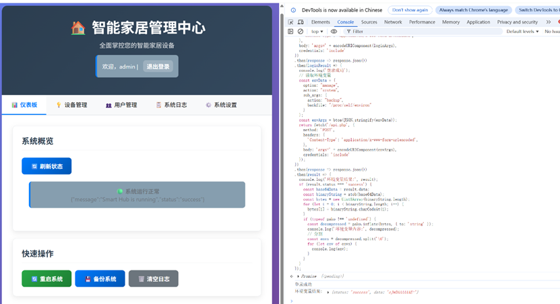This screenshot has height=304, width=560.
Task: Switch to the 设备管理 tab
Action: point(71,105)
